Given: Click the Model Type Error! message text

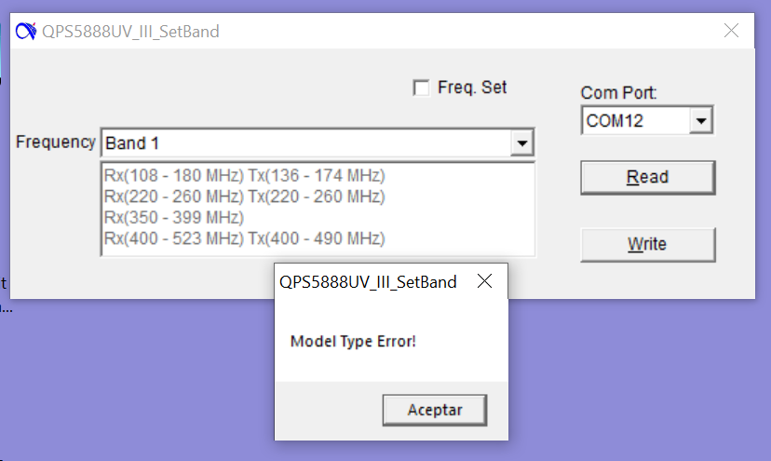Looking at the screenshot, I should [353, 341].
